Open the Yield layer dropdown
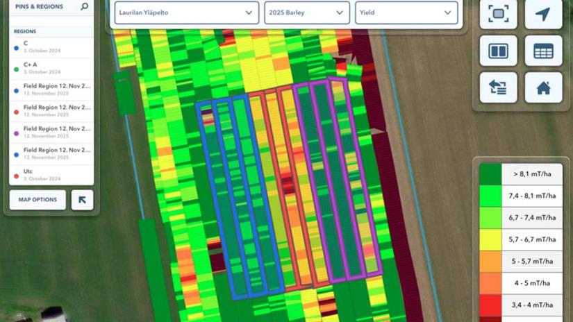The width and height of the screenshot is (573, 322). (x=406, y=12)
